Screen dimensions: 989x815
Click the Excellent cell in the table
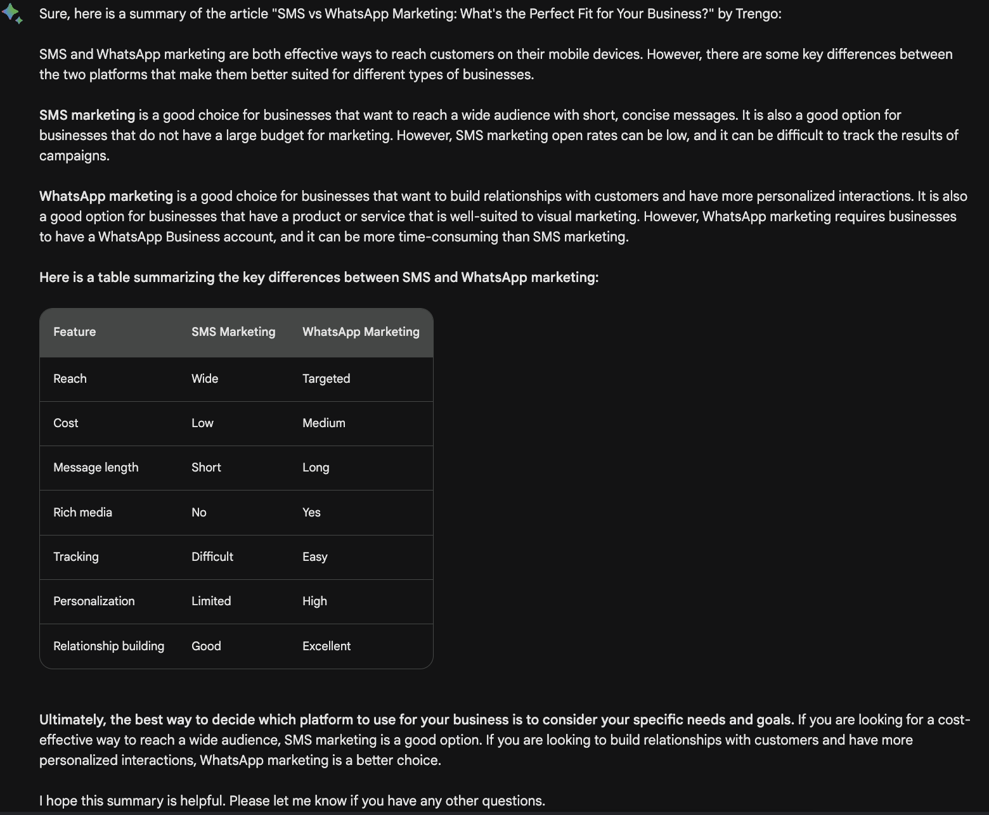(x=326, y=646)
